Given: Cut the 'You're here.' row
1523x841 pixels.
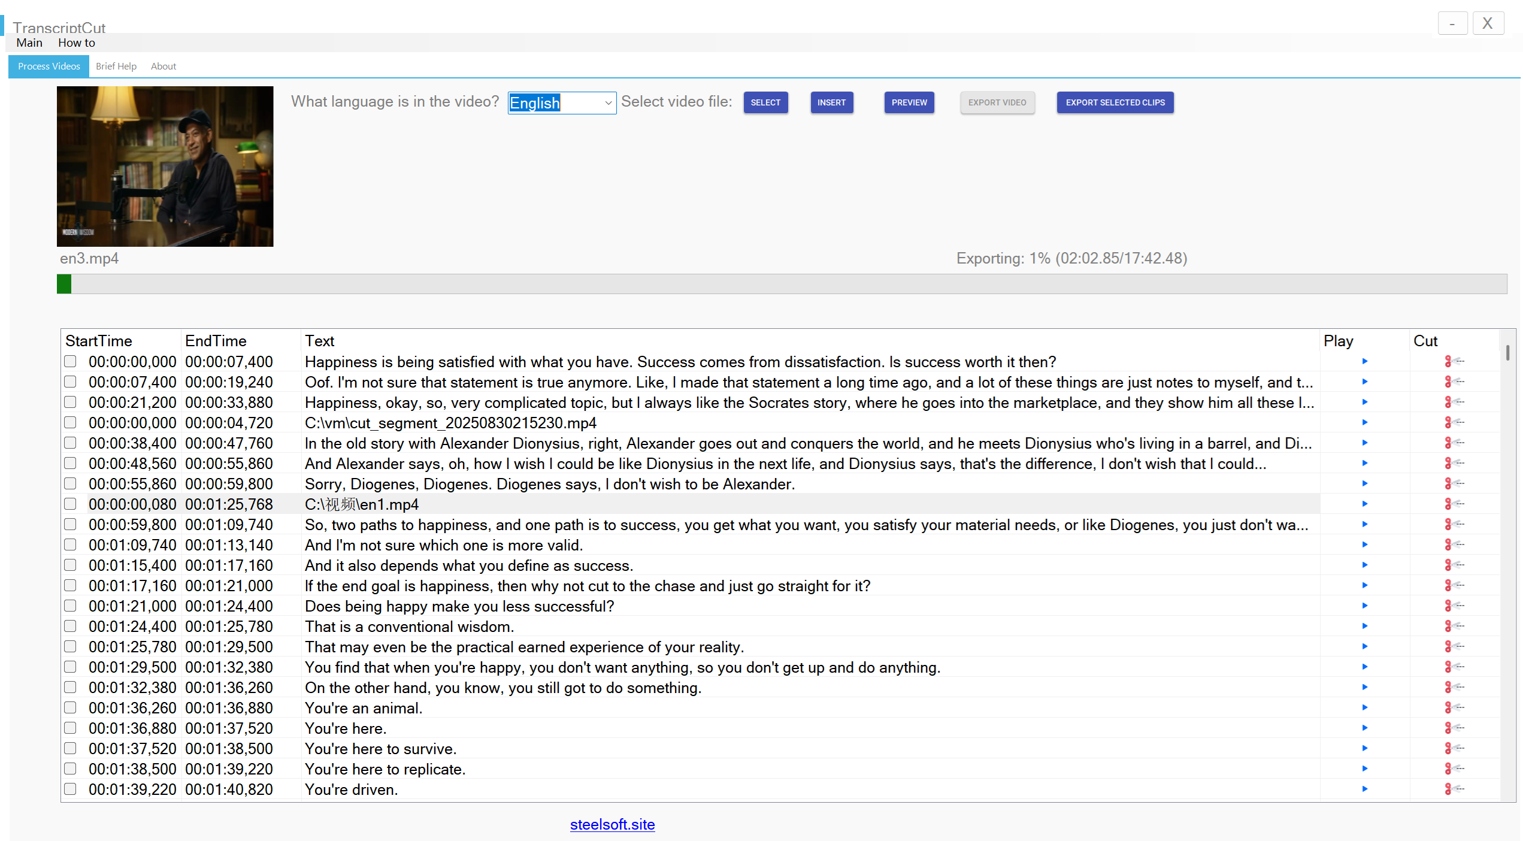Looking at the screenshot, I should (x=1454, y=728).
